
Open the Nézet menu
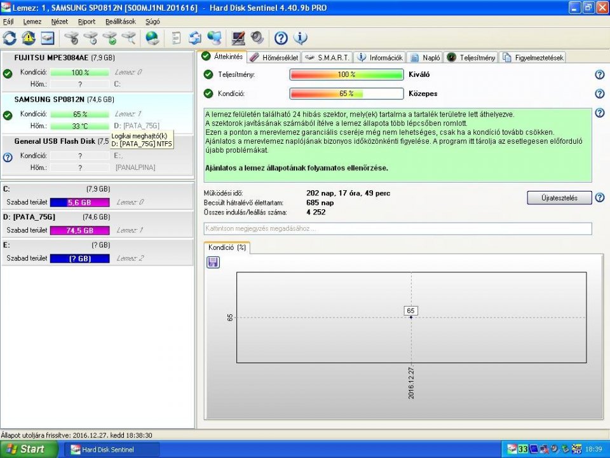coord(60,22)
